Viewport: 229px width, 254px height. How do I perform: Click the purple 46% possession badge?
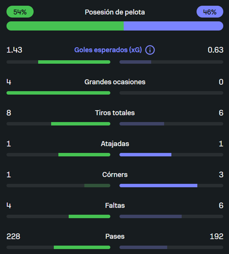209,12
